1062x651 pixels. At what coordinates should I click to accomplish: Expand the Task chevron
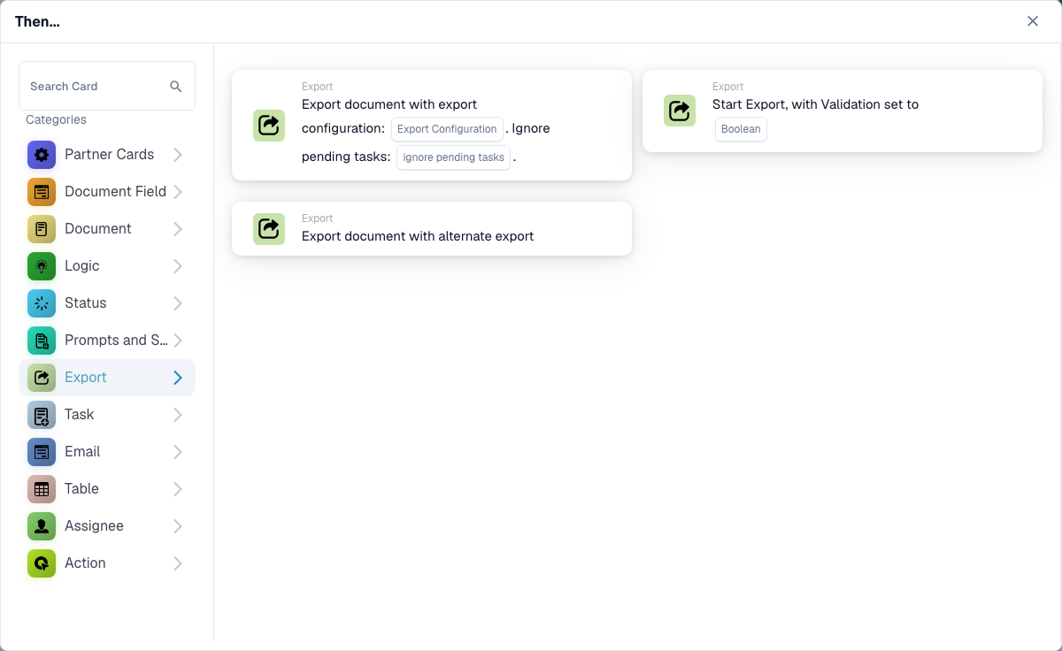178,415
